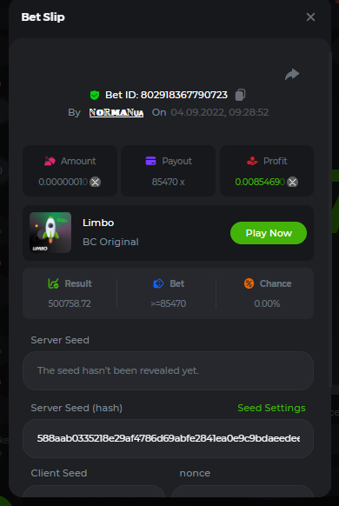Open the Limbo game thumbnail

click(50, 232)
